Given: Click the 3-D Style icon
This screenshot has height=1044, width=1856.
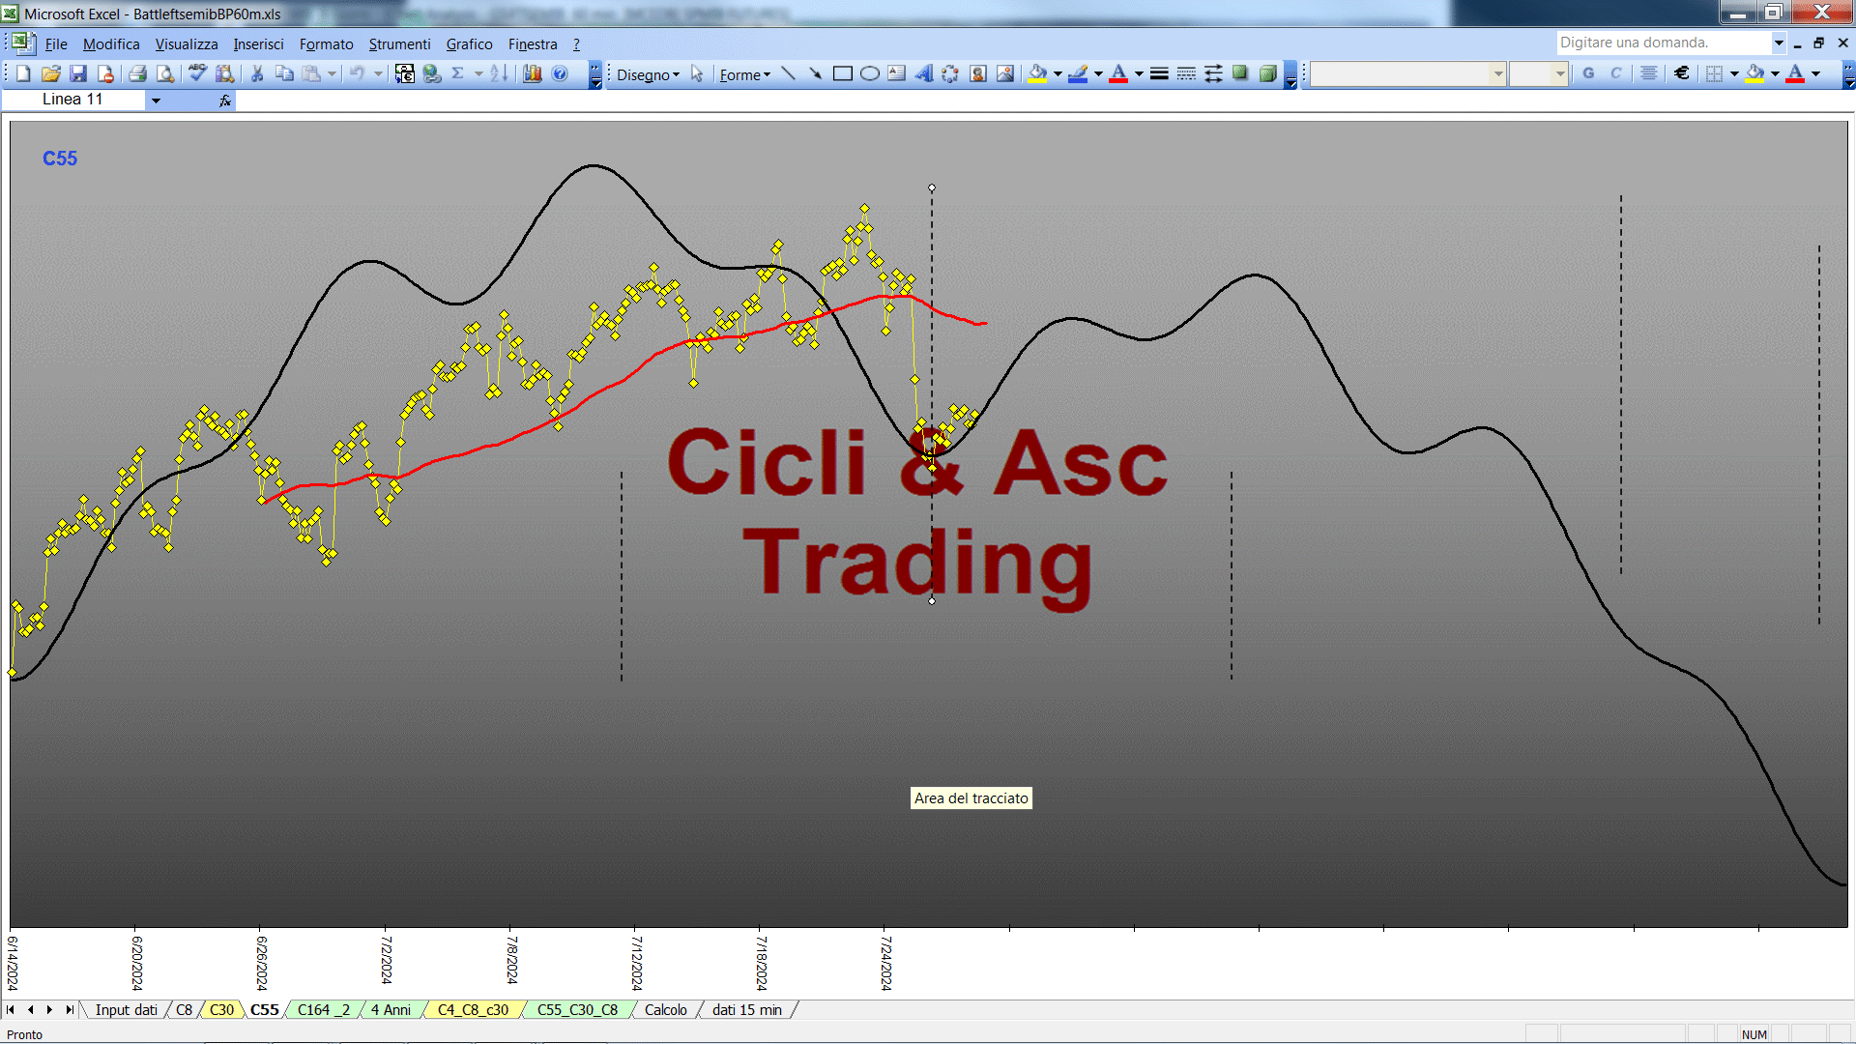Looking at the screenshot, I should tap(1267, 73).
